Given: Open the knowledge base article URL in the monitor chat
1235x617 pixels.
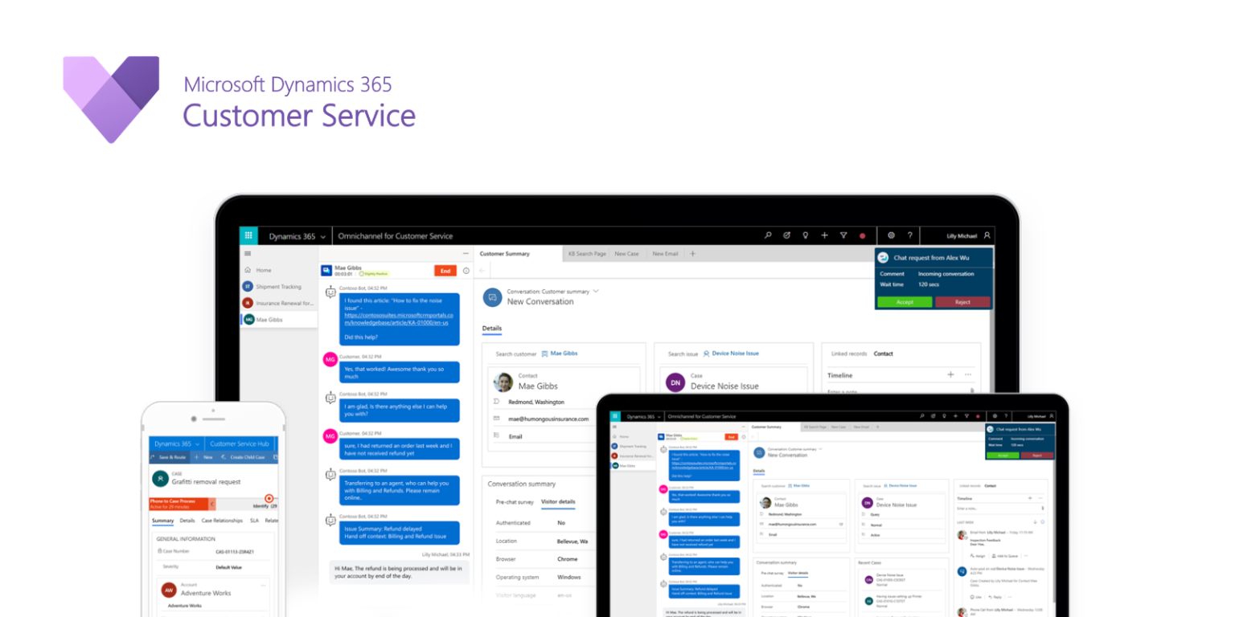Looking at the screenshot, I should click(399, 319).
